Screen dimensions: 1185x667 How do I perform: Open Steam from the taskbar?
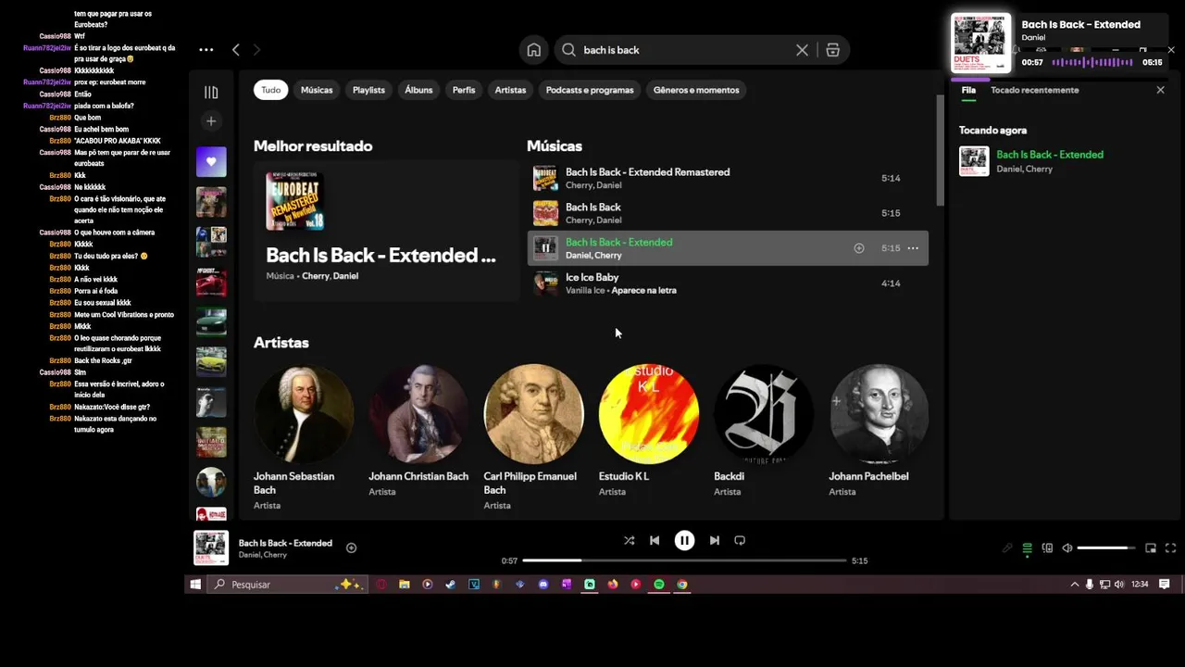coord(451,585)
